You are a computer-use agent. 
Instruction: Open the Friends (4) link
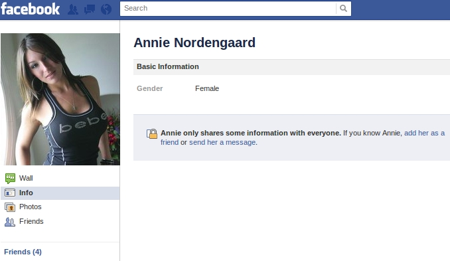point(23,252)
